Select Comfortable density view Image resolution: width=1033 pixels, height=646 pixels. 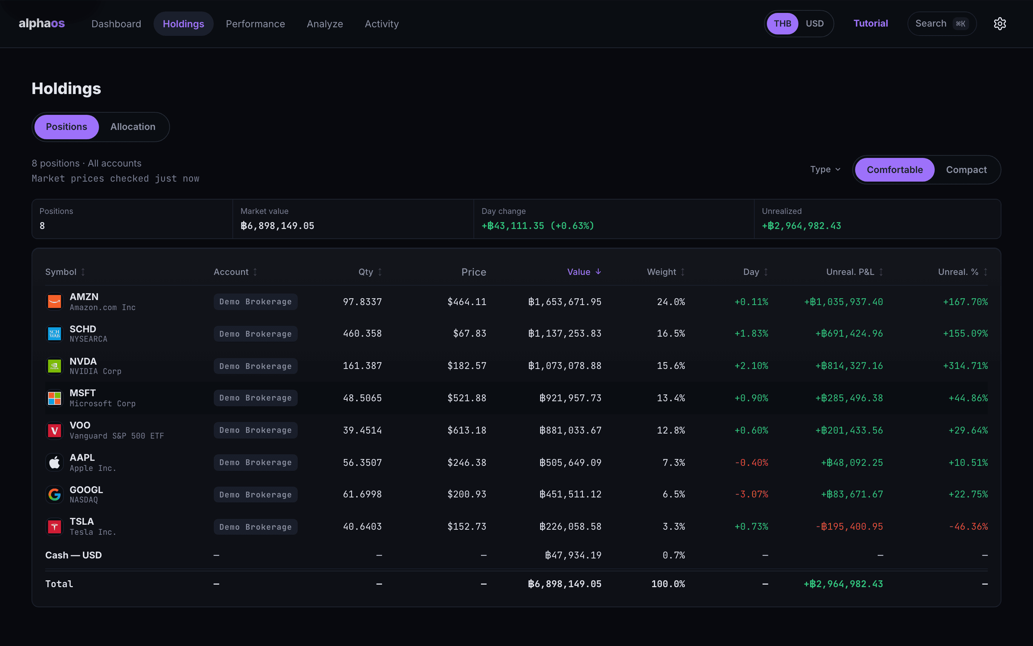pos(895,170)
